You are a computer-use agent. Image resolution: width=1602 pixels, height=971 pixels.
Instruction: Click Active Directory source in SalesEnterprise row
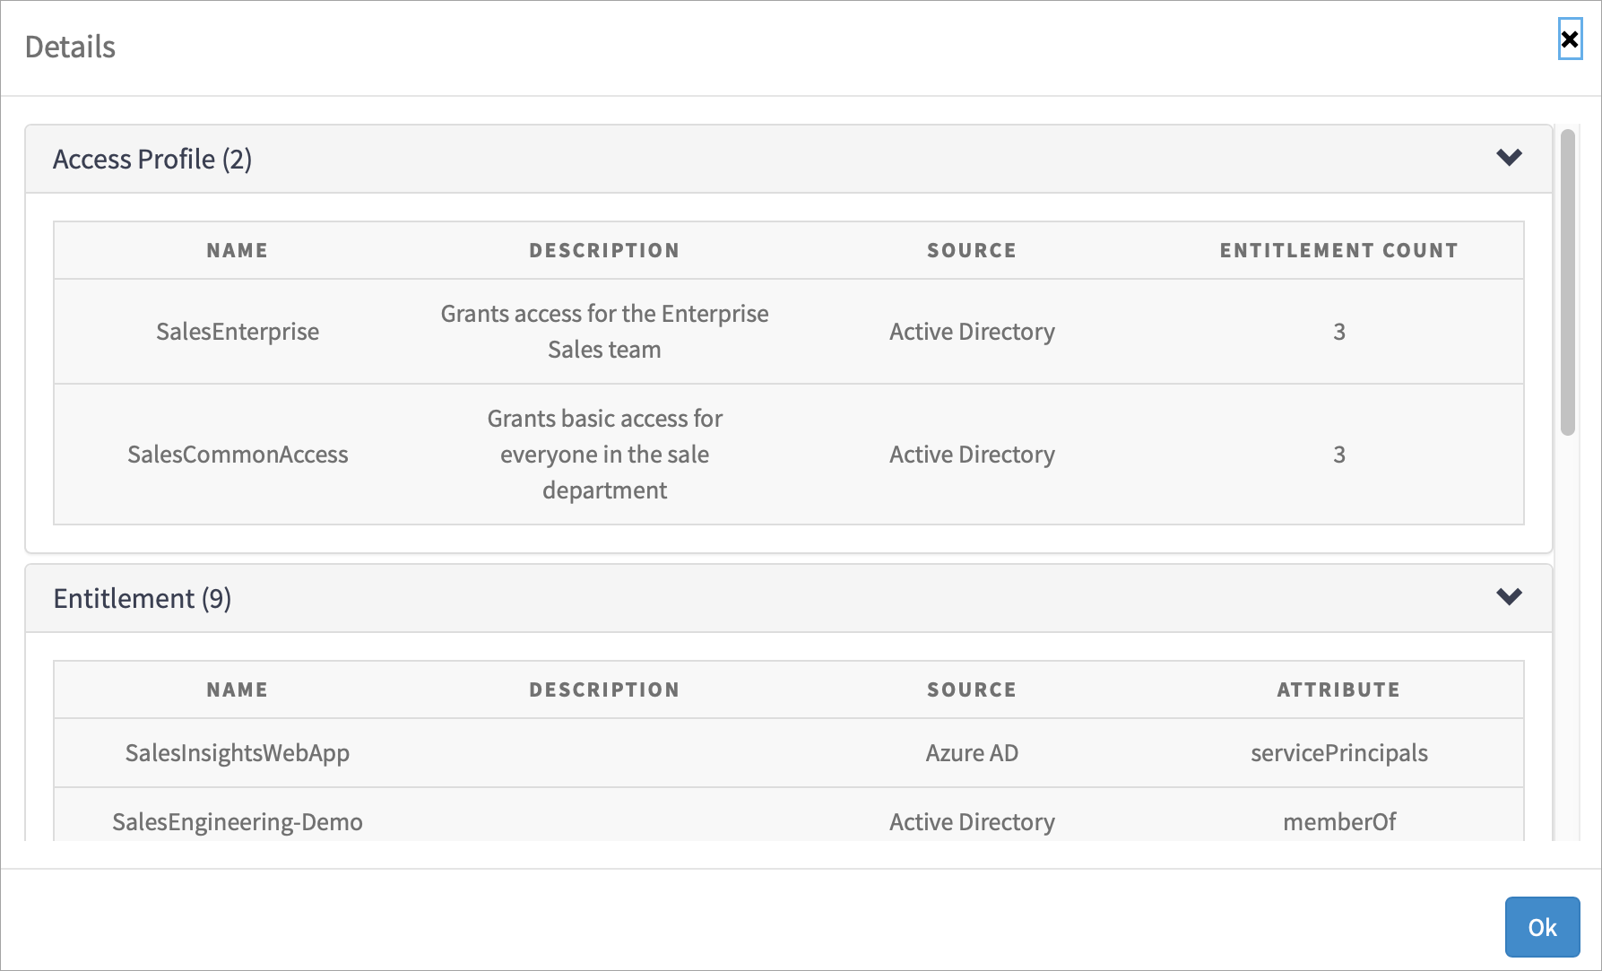972,332
